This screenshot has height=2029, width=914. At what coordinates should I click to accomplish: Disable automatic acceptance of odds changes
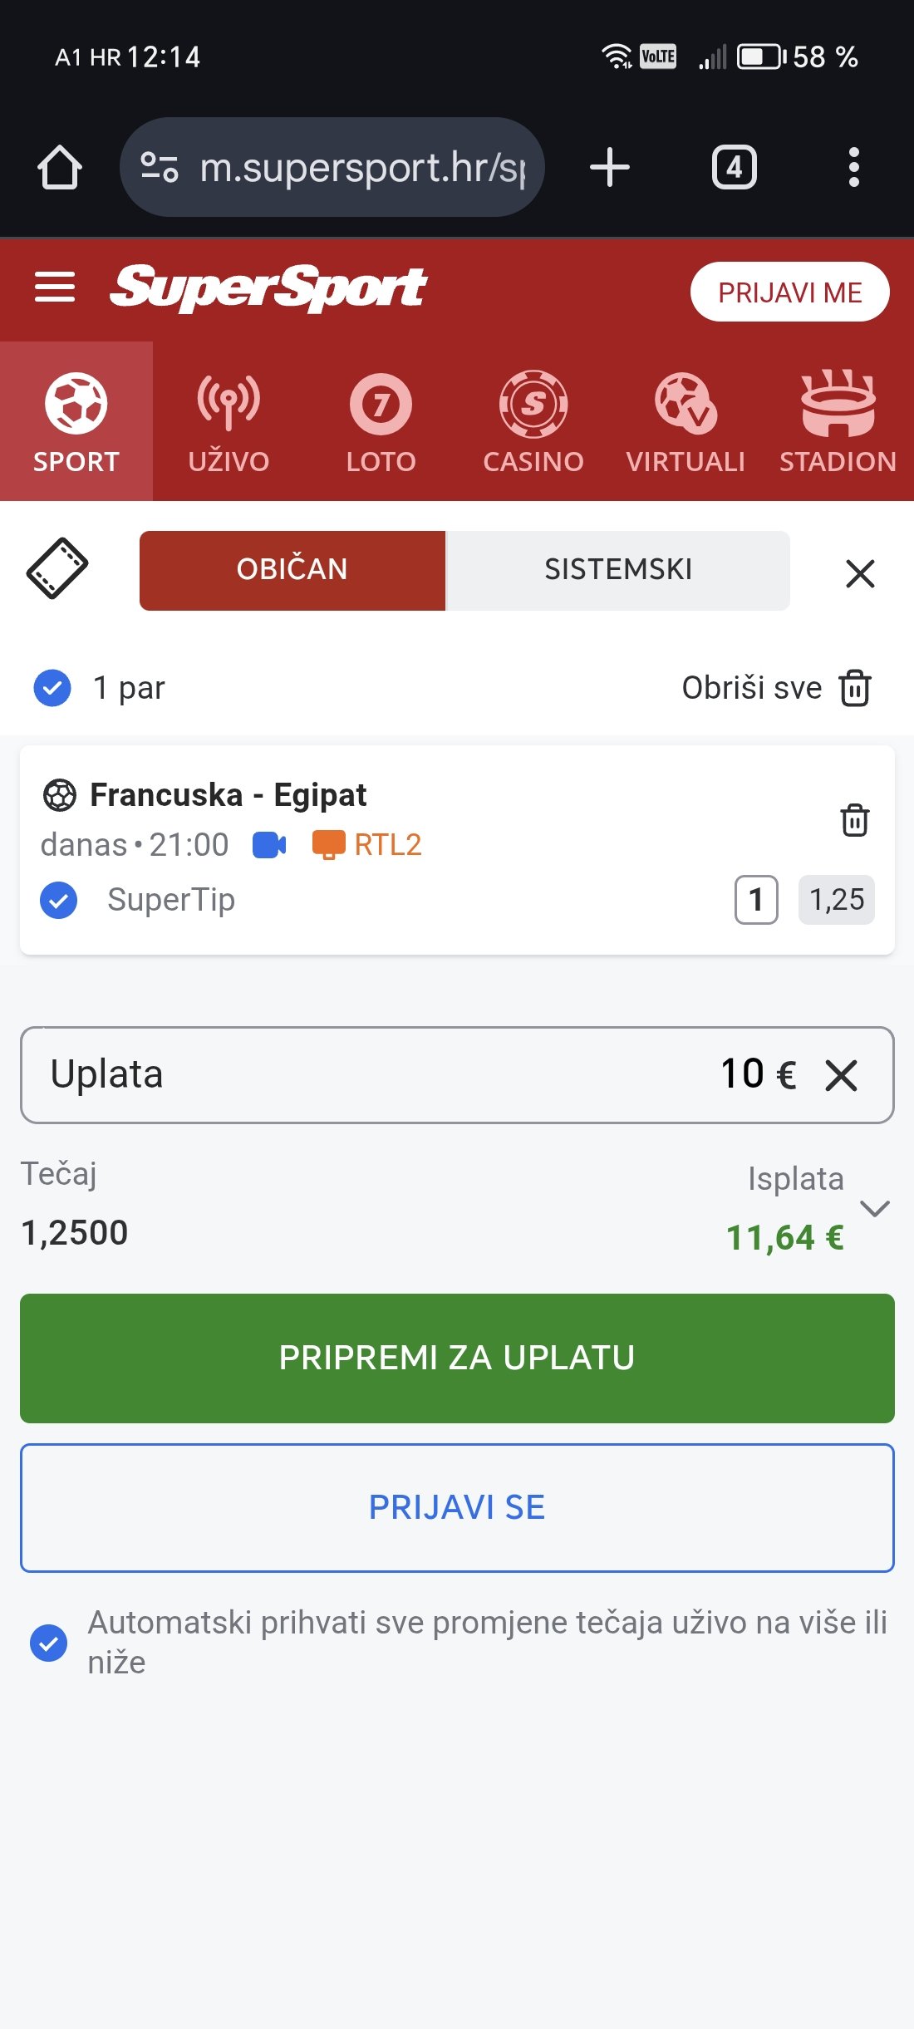(49, 1643)
